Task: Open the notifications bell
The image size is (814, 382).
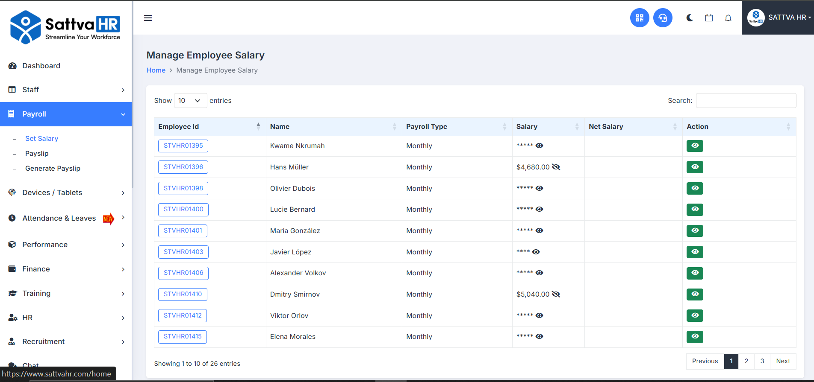Action: click(728, 18)
